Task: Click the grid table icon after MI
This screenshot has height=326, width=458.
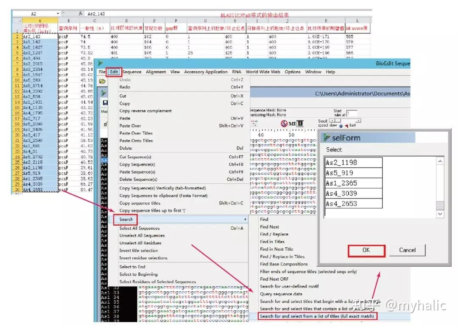Action: tap(300, 123)
